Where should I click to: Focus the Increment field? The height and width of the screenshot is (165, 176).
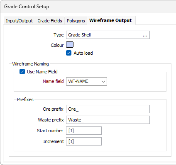click(x=84, y=141)
